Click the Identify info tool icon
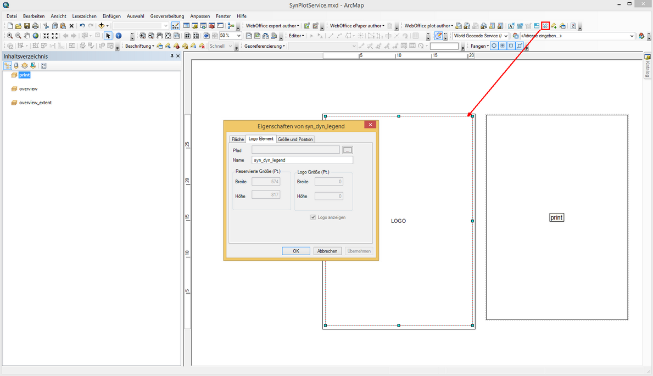Screen dimensions: 653x376 [x=119, y=36]
